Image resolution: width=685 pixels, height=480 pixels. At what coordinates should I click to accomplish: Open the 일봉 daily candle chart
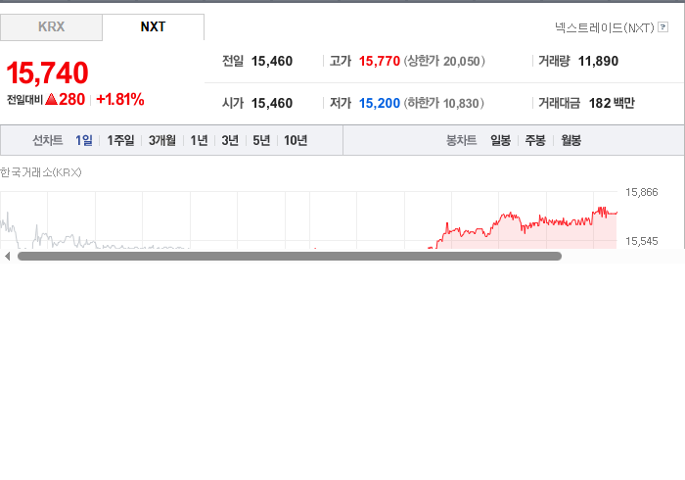(x=501, y=140)
